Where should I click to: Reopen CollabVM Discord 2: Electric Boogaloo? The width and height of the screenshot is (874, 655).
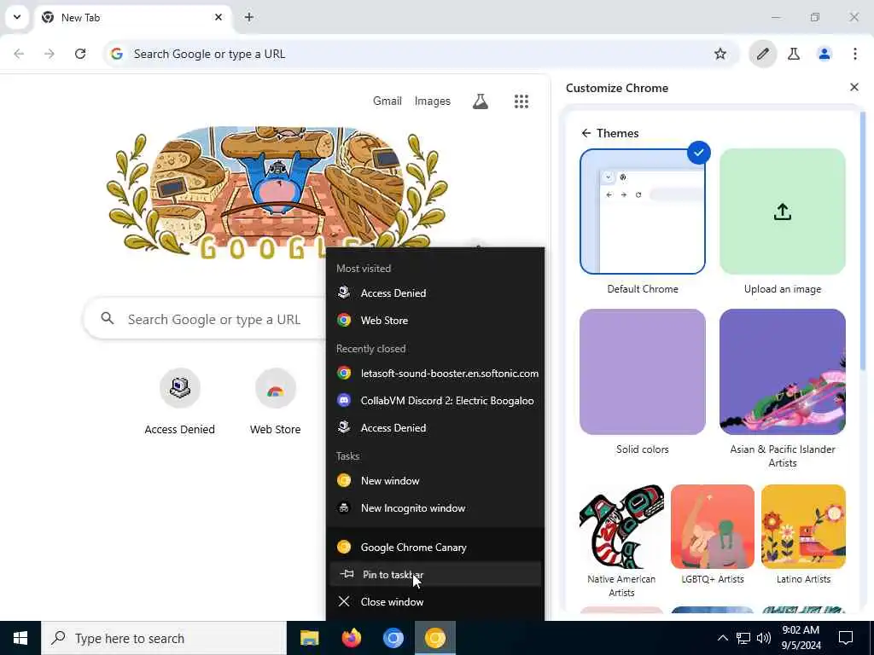(x=434, y=401)
